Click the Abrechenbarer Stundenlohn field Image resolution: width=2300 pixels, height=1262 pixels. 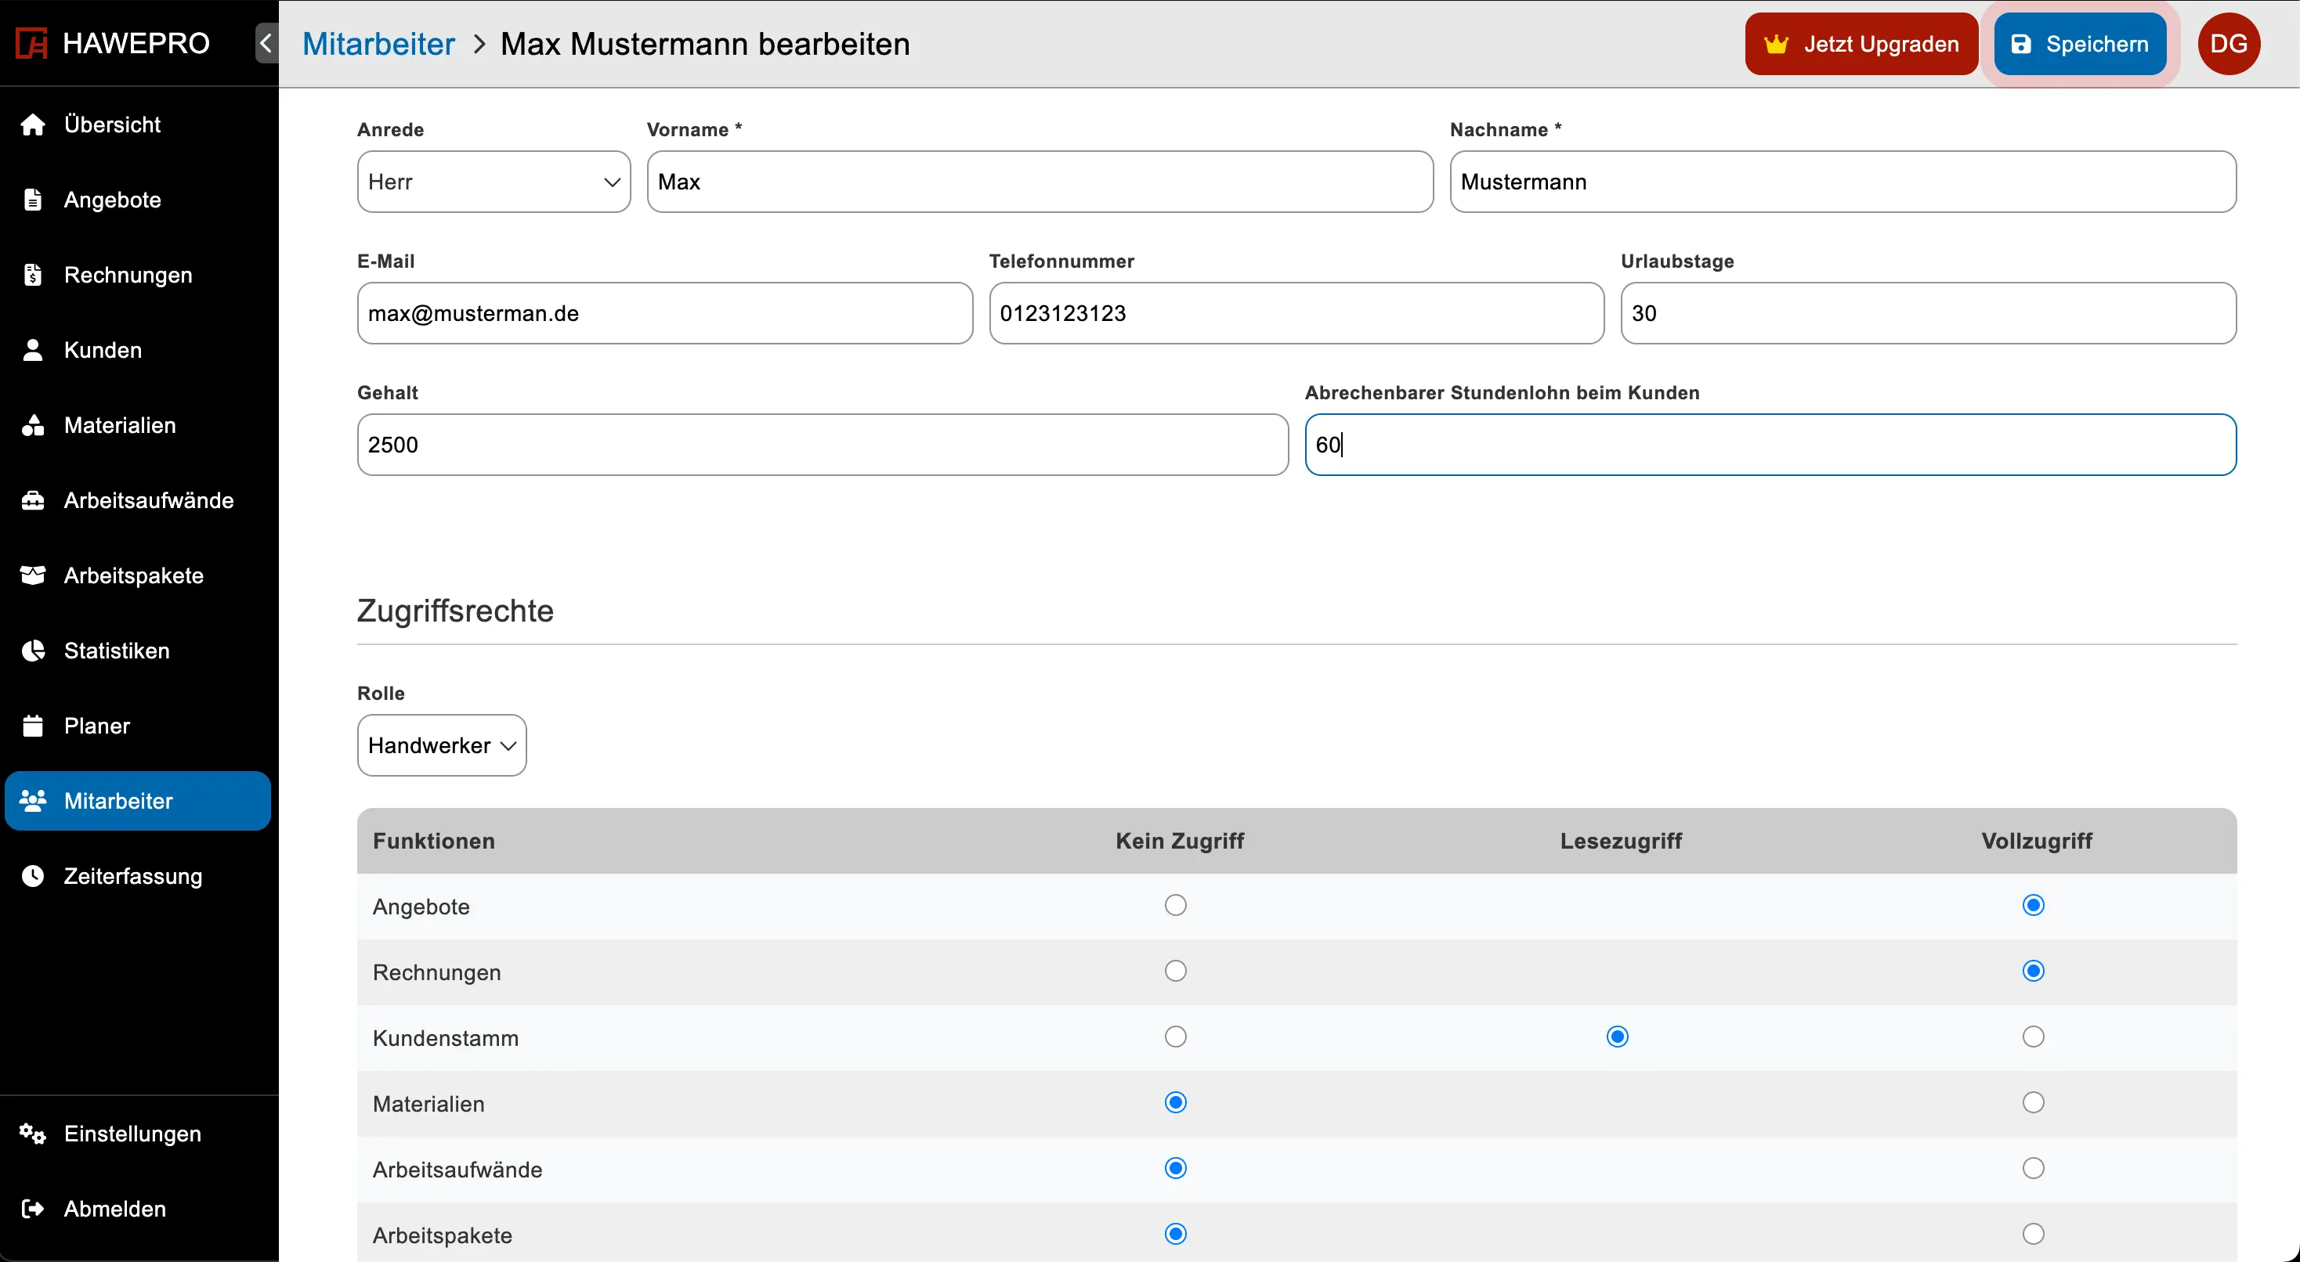(1770, 444)
